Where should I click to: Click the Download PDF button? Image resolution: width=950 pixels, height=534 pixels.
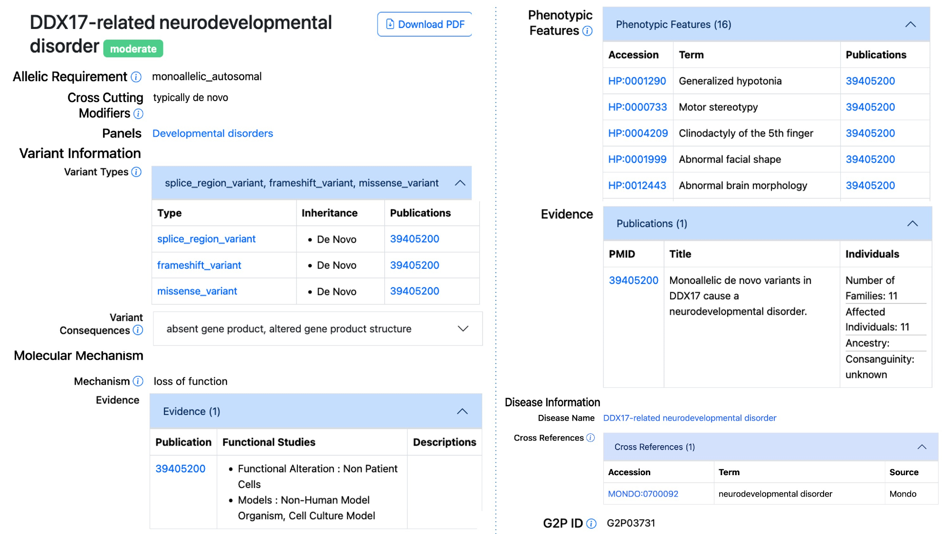coord(425,24)
